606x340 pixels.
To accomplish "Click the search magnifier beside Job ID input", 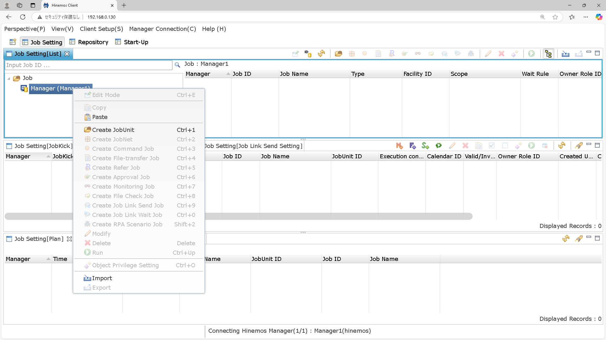I will (177, 65).
